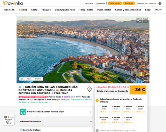Click the 36 € price box
Image resolution: width=166 pixels, height=132 pixels.
[138, 90]
